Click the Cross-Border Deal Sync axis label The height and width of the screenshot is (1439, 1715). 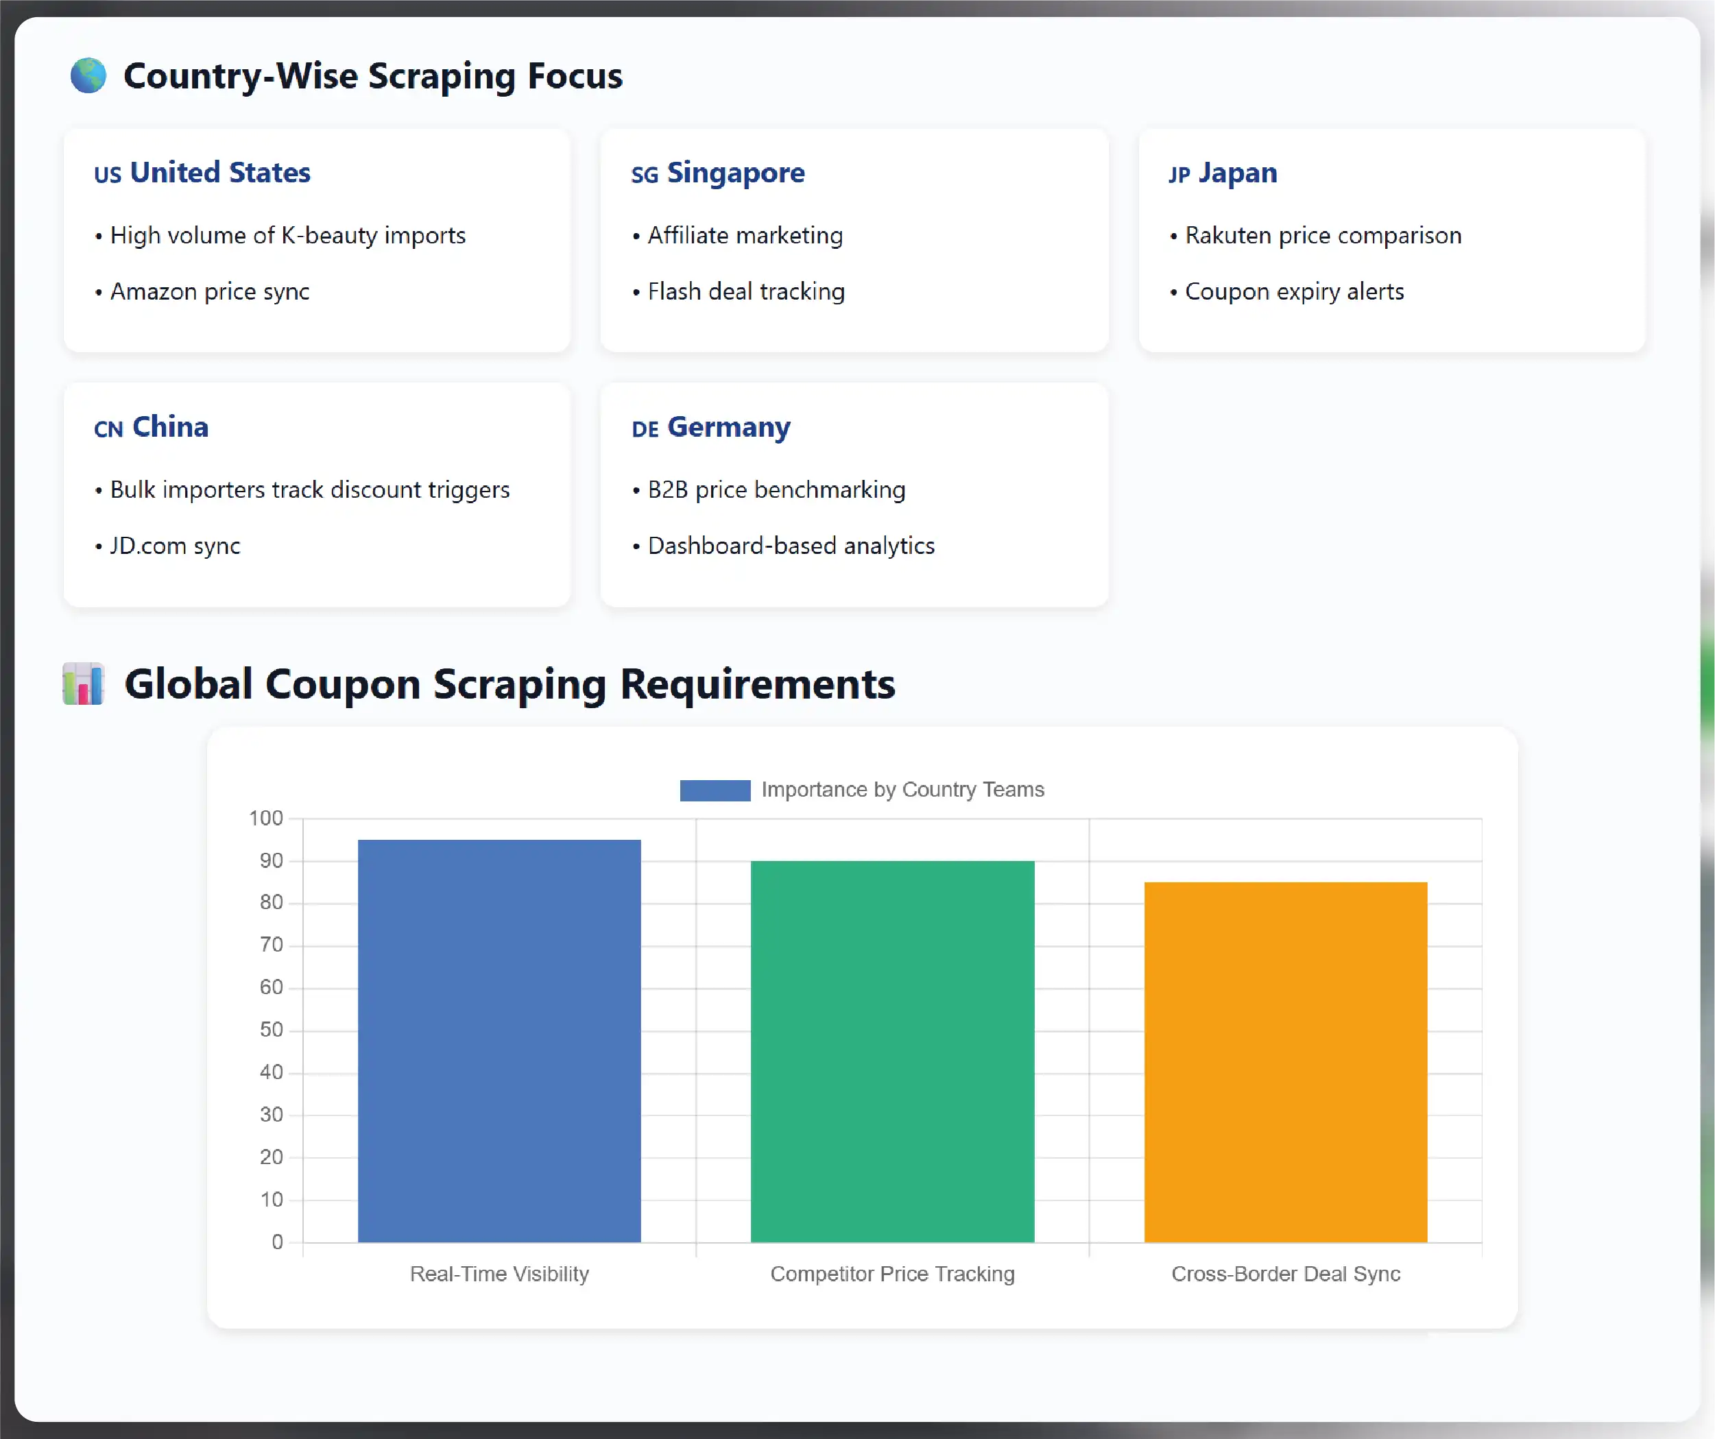[x=1286, y=1274]
